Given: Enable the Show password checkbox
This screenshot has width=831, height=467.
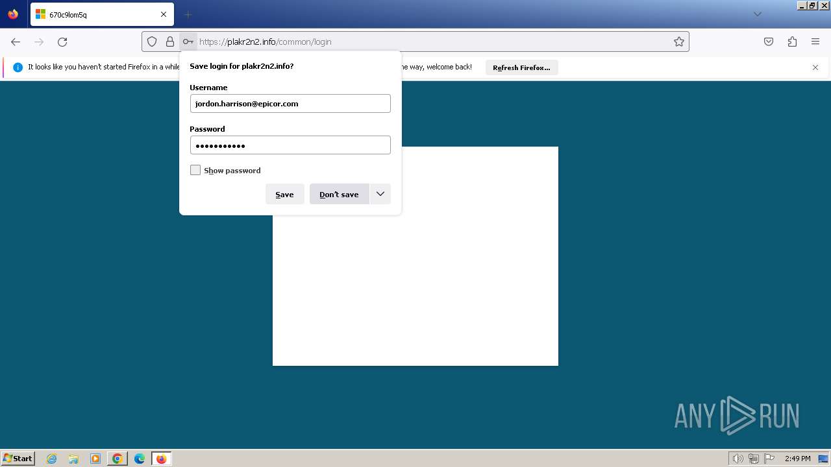Looking at the screenshot, I should (195, 170).
